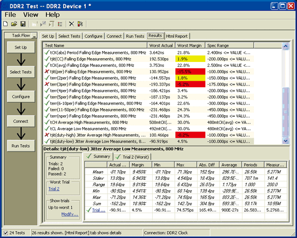Sort by the Worst Margin column header
297x238 pixels.
pyautogui.click(x=190, y=46)
